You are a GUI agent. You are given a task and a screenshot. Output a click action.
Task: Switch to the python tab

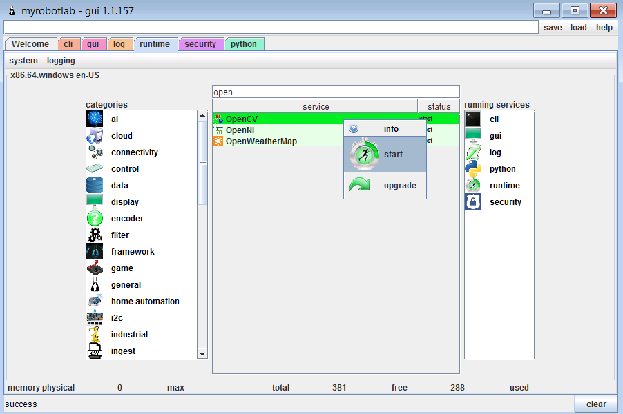click(244, 44)
